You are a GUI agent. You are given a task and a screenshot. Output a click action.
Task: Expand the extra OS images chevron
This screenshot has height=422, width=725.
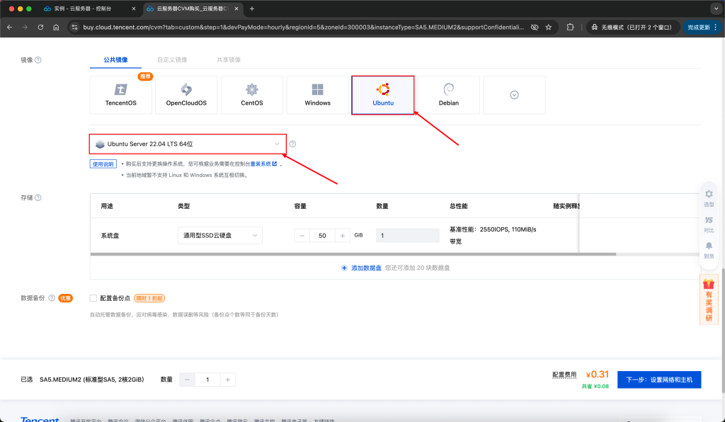[514, 94]
